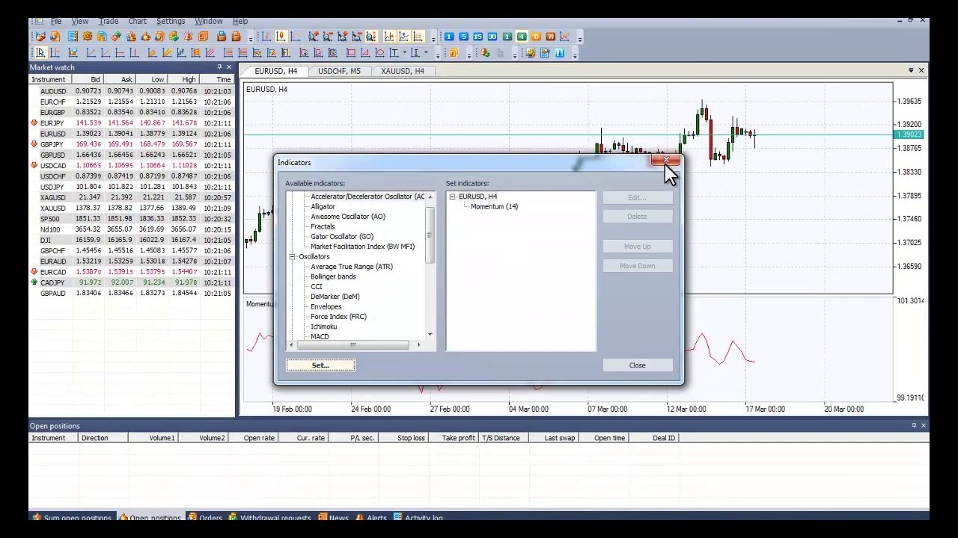Set timeframe to 1 hour (green 1)
The width and height of the screenshot is (958, 538).
pos(507,37)
